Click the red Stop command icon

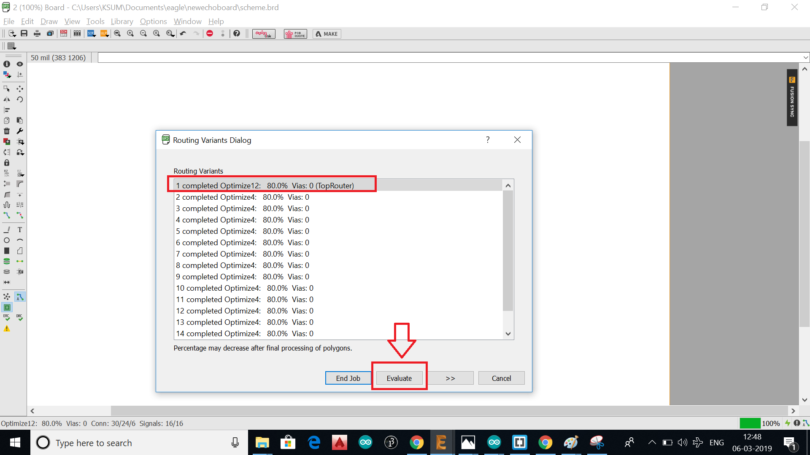pyautogui.click(x=210, y=34)
